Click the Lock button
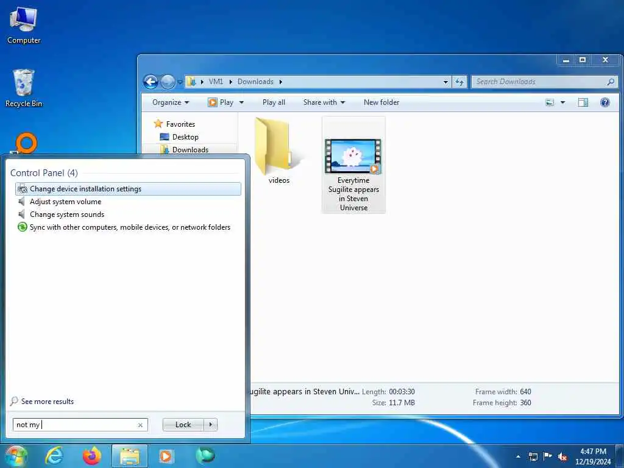Viewport: 624px width, 468px height. (183, 425)
